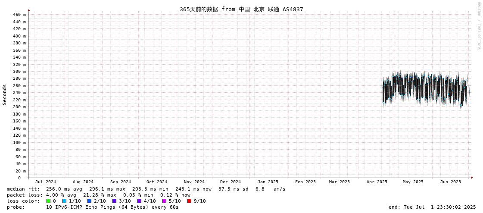Click the median rtt row label
Screen dimensions: 483x213
(23, 189)
